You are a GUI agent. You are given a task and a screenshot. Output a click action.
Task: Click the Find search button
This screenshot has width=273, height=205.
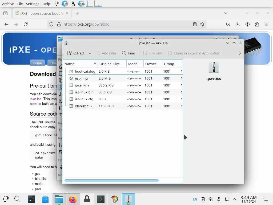tap(129, 53)
